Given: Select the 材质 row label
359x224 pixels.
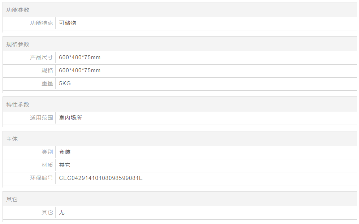Looking at the screenshot, I should click(x=47, y=165).
